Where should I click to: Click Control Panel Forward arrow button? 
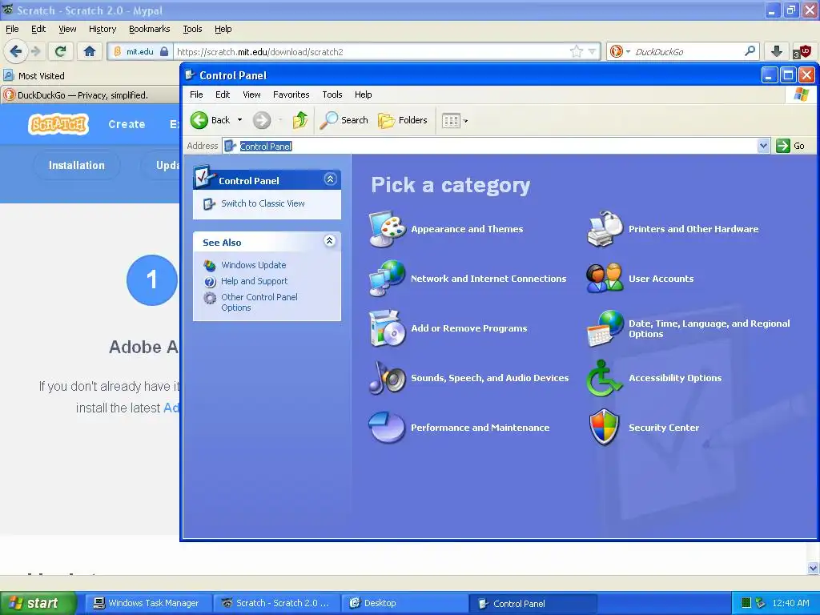coord(262,120)
